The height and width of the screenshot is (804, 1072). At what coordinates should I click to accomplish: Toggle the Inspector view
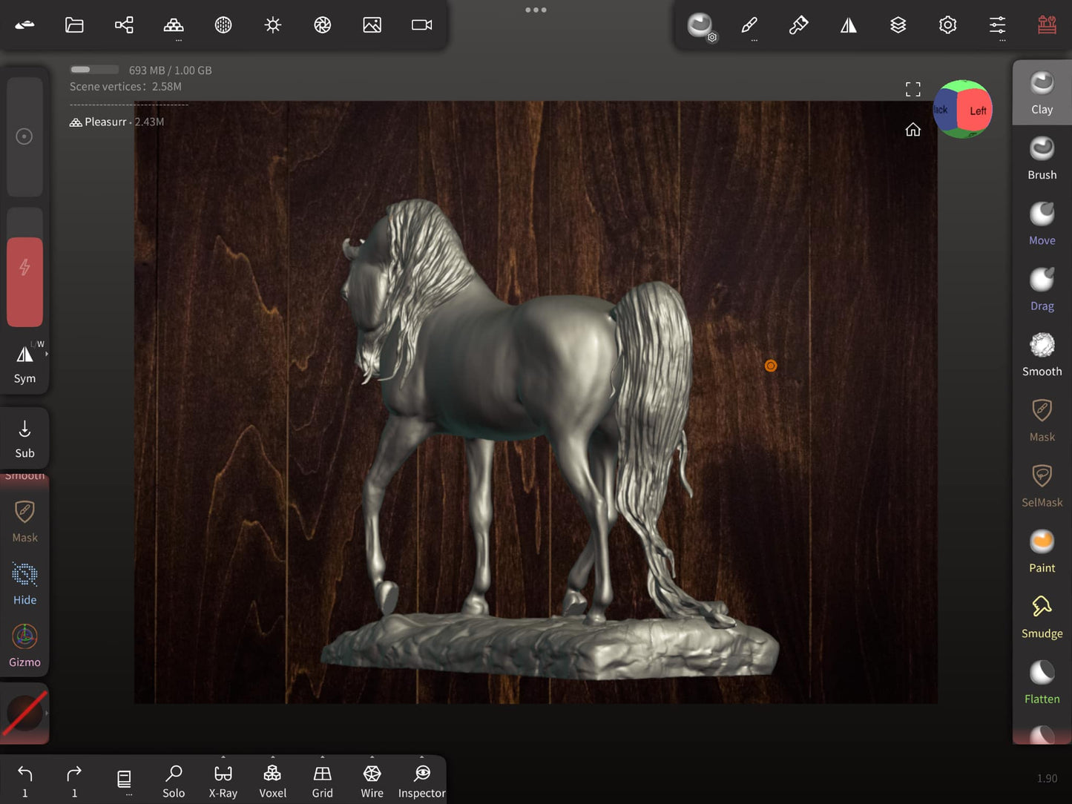(421, 781)
